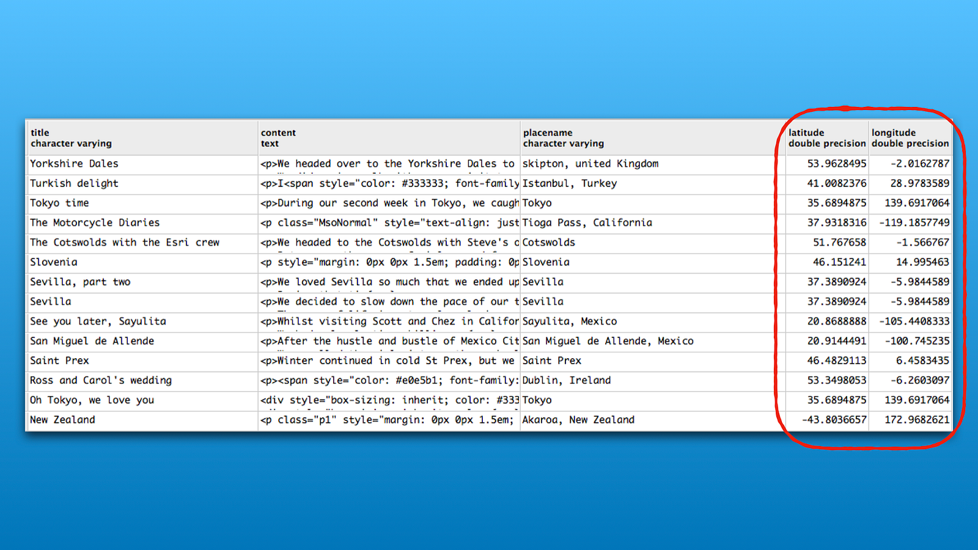Select the 'Turkish delight' title cell
The width and height of the screenshot is (978, 550).
(142, 183)
